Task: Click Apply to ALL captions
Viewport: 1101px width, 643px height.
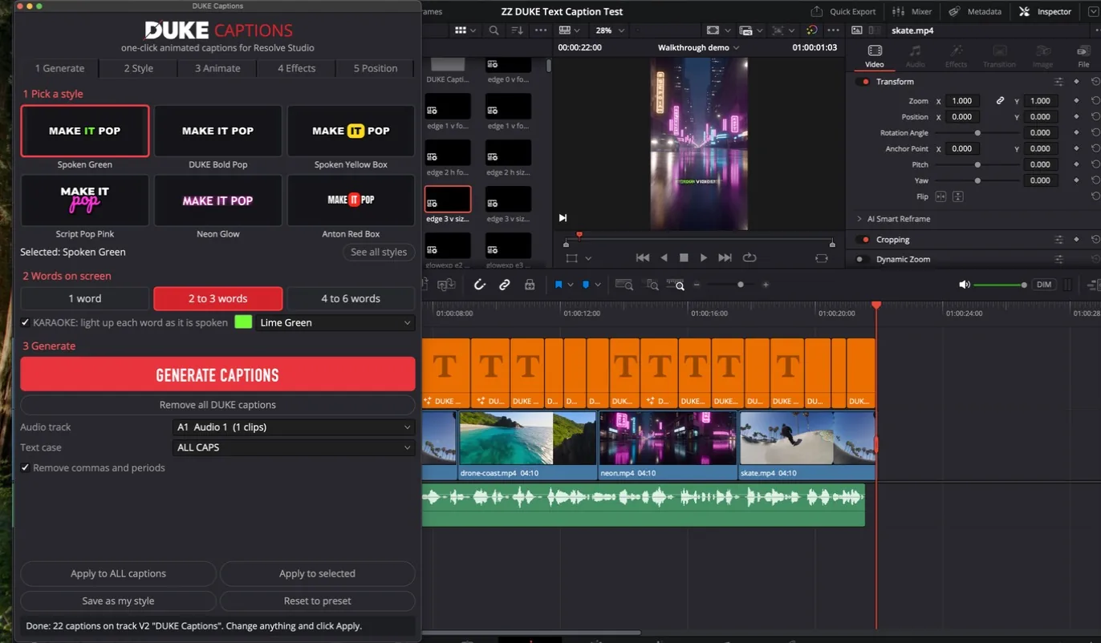Action: pos(118,573)
